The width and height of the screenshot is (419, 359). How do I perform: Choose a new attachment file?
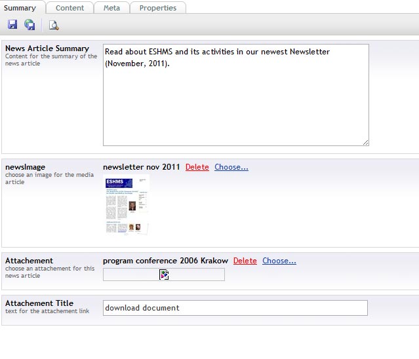click(279, 261)
